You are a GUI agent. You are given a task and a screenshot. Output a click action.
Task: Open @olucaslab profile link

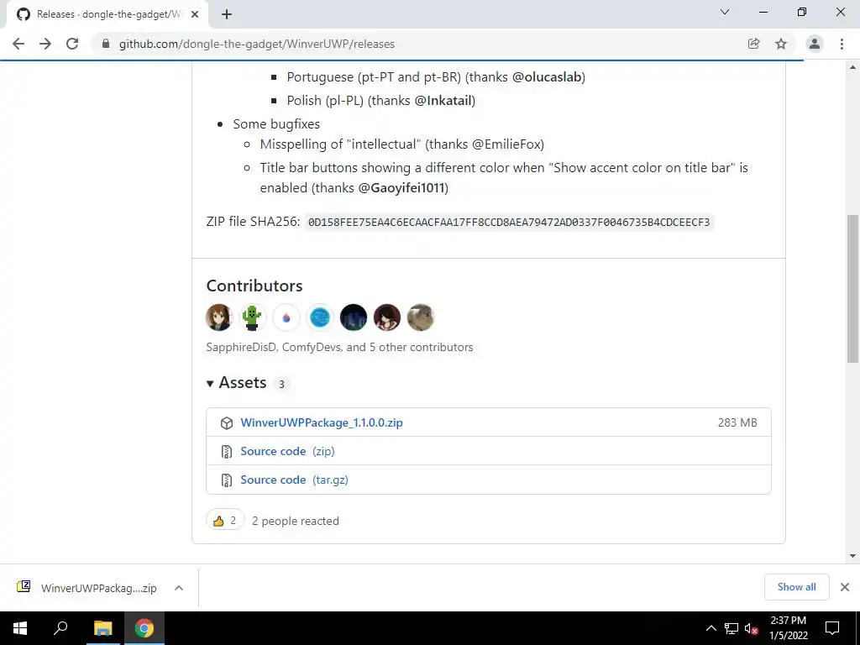(547, 77)
